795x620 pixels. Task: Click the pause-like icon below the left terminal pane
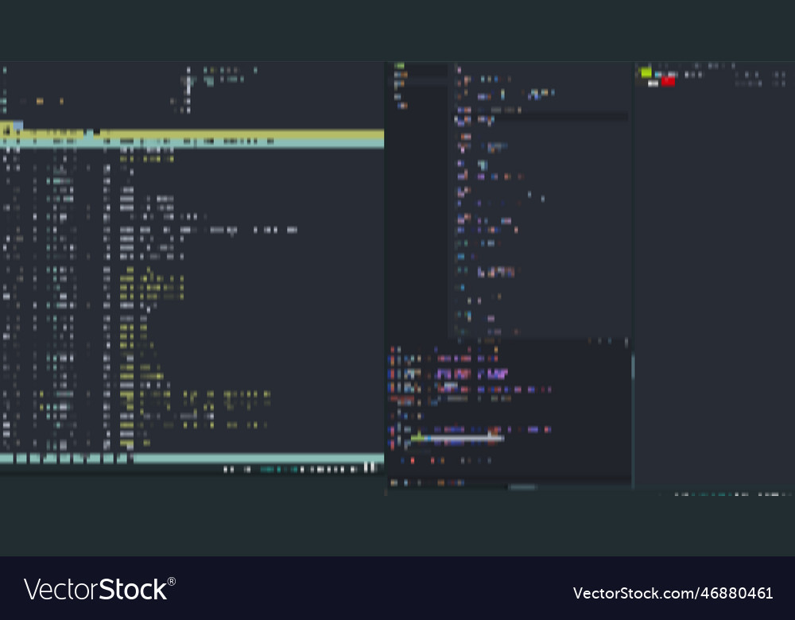click(x=370, y=467)
